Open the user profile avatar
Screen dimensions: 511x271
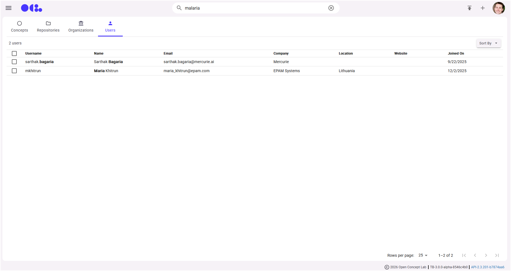498,8
